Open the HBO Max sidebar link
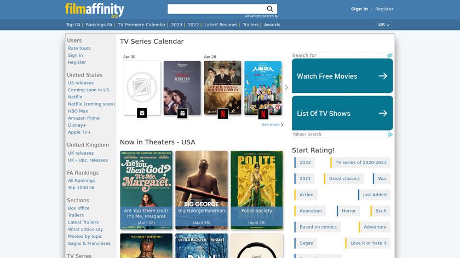 pyautogui.click(x=78, y=111)
